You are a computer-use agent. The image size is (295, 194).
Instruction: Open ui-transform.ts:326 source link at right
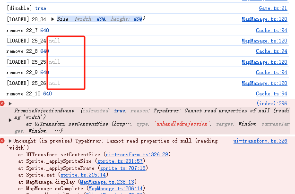[x=260, y=141]
